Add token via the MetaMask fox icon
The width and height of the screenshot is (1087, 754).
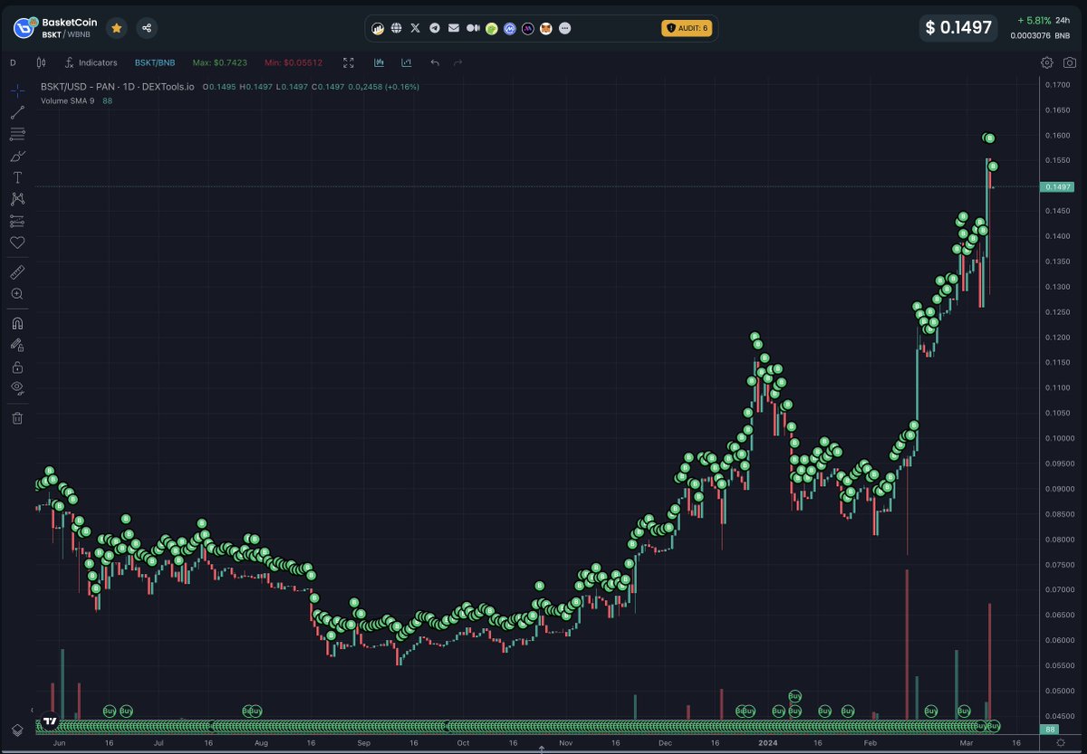546,28
